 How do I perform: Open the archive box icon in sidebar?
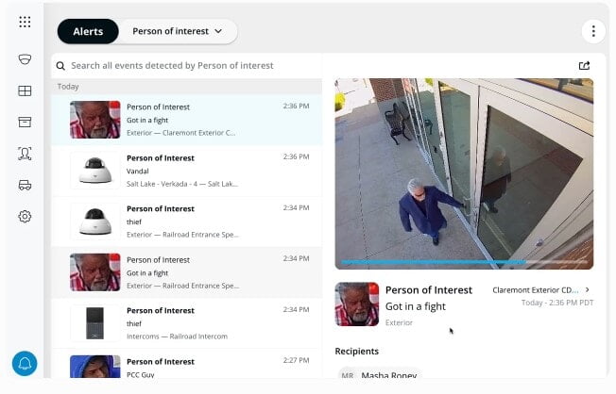(25, 122)
